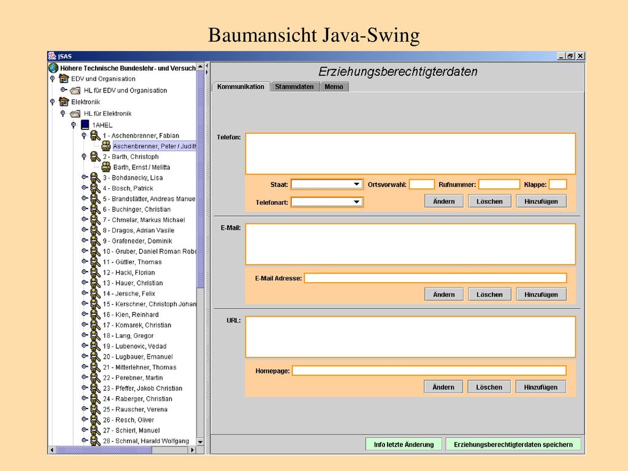Click the student icon for Güttler, Thomas
Viewport: 628px width, 471px height.
[95, 261]
